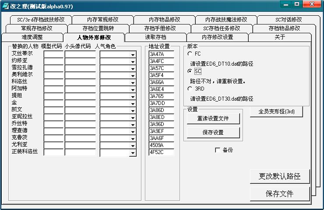Open the 读取存档 tab
324x210 pixels.
pyautogui.click(x=155, y=37)
